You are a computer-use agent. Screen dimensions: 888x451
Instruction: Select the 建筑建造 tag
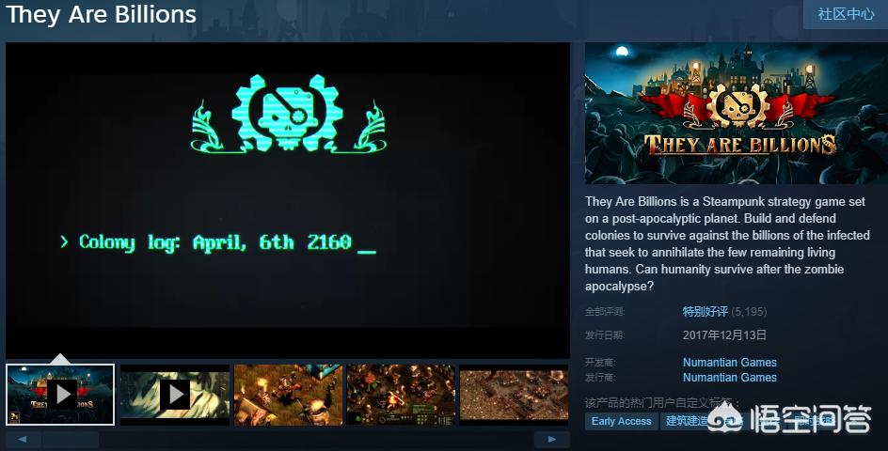(x=687, y=421)
